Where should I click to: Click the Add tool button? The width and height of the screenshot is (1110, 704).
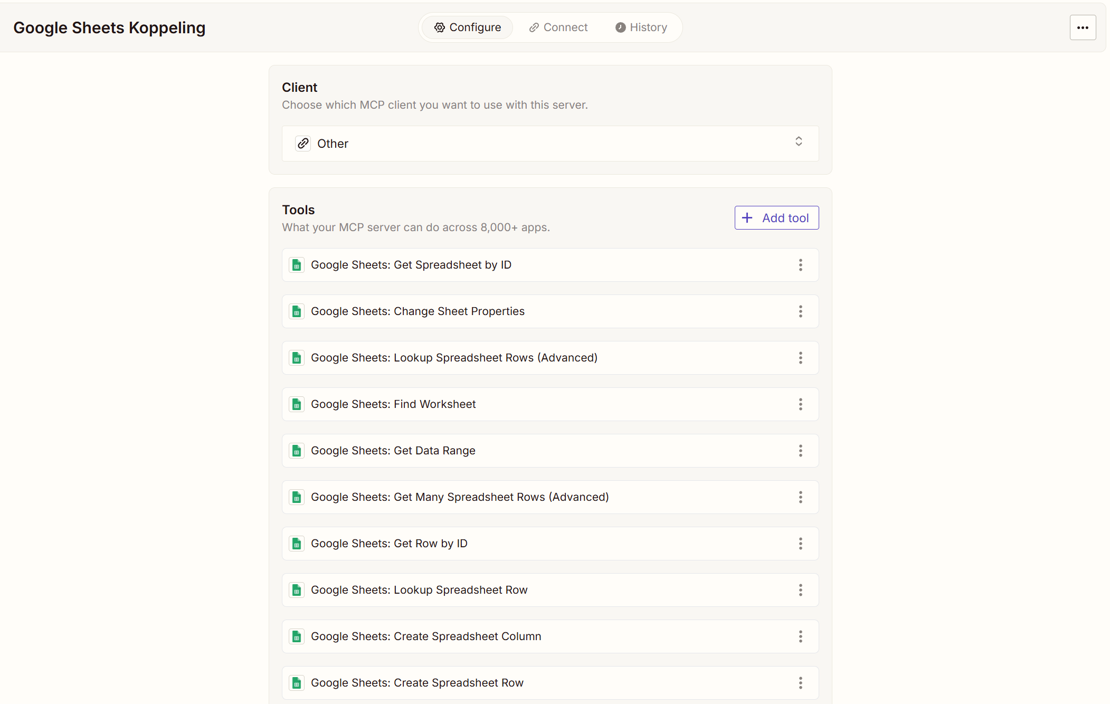pyautogui.click(x=776, y=218)
